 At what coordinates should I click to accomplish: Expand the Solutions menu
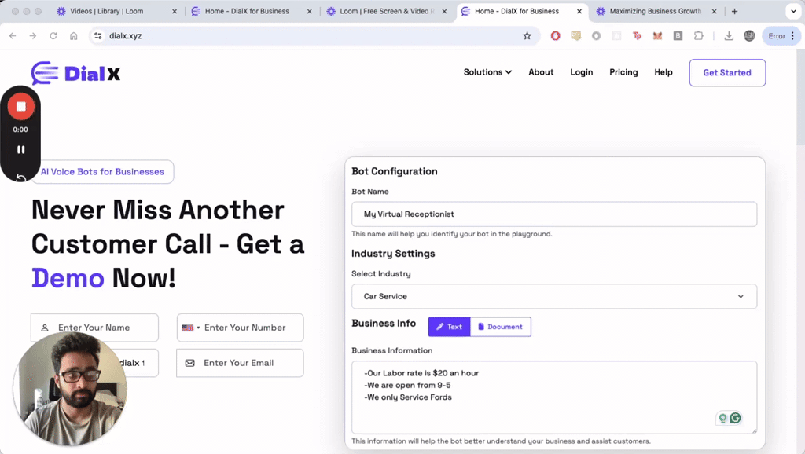487,72
